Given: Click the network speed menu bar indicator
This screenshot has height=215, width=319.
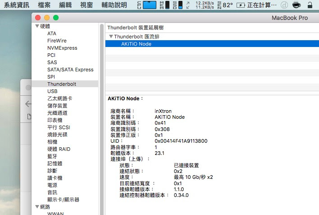Looking at the screenshot, I should pos(200,5).
